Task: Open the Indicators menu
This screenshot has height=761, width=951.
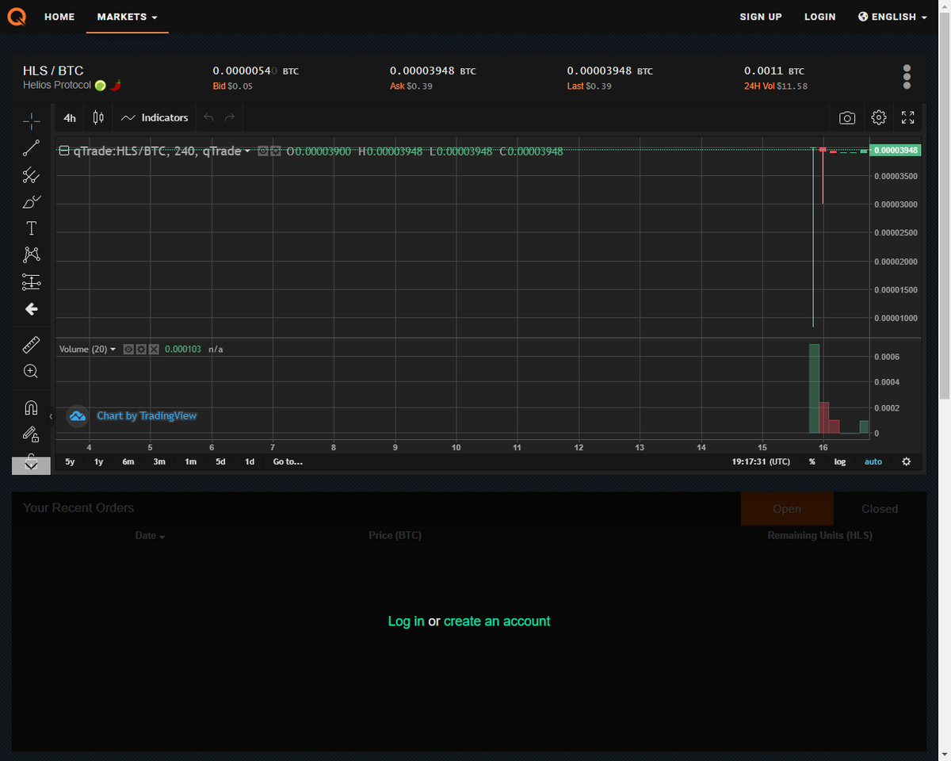Action: click(155, 117)
